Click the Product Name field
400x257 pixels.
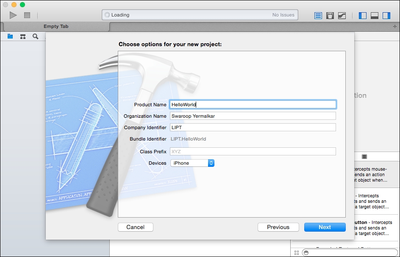[x=253, y=105]
